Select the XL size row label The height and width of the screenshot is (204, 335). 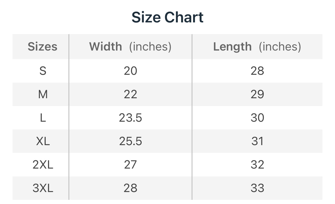tap(43, 141)
